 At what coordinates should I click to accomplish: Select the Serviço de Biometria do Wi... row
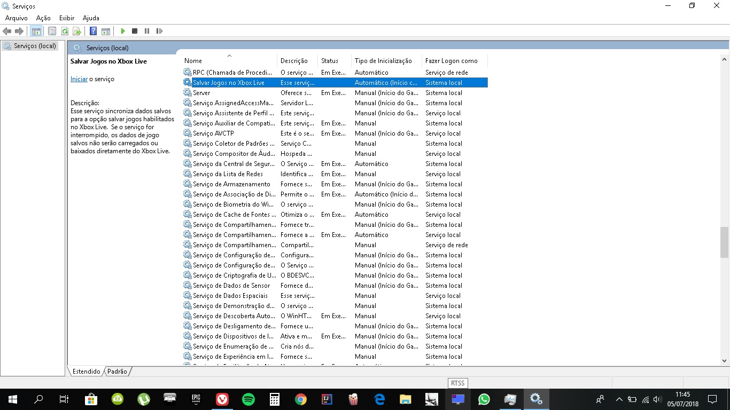(x=335, y=204)
